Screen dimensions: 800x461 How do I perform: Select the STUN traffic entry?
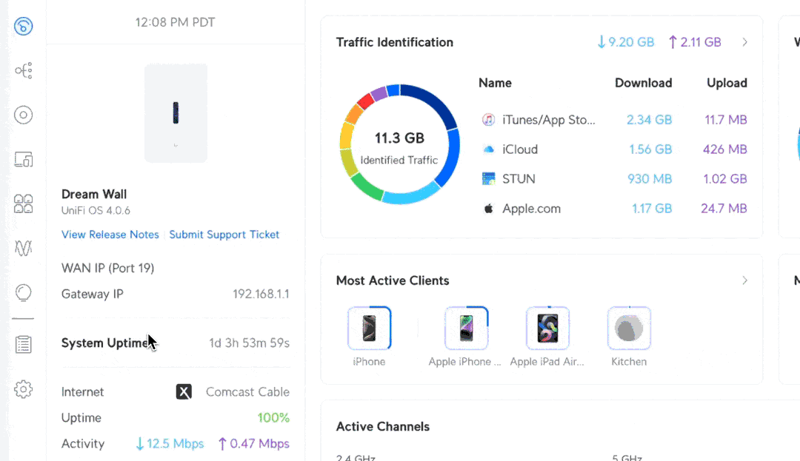519,179
